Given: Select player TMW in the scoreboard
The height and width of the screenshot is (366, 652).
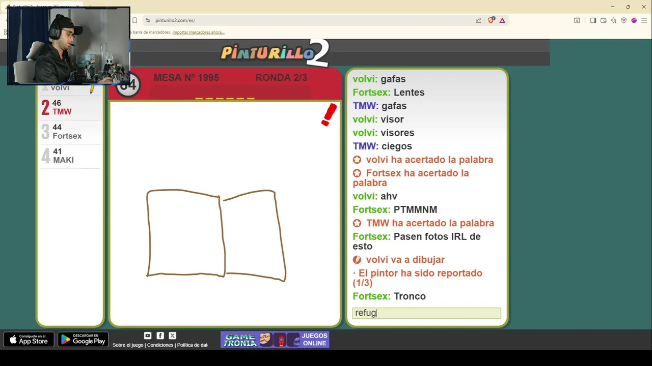Looking at the screenshot, I should 70,107.
